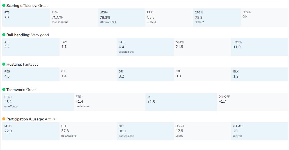289x150 pixels.
Task: Click the green dot next to Teamwork
Action: (x=4, y=90)
